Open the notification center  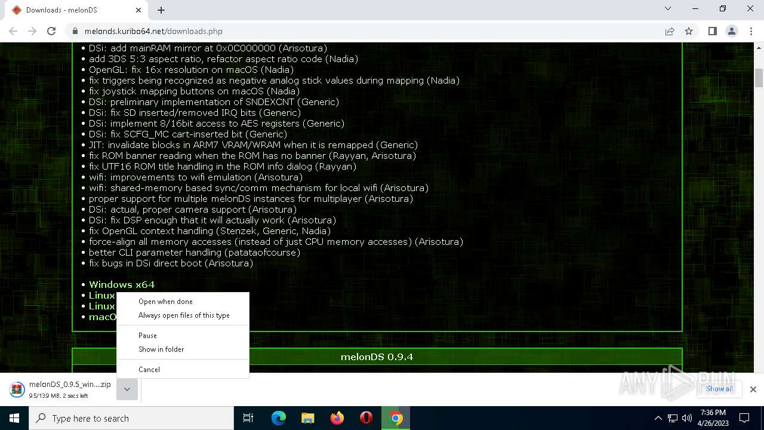pos(744,418)
